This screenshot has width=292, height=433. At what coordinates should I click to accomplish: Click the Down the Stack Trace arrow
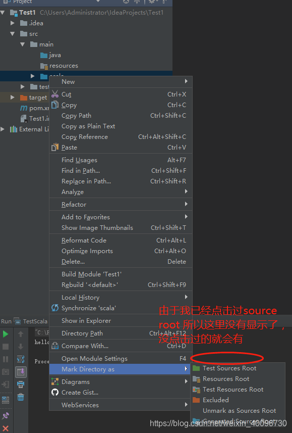click(x=21, y=347)
